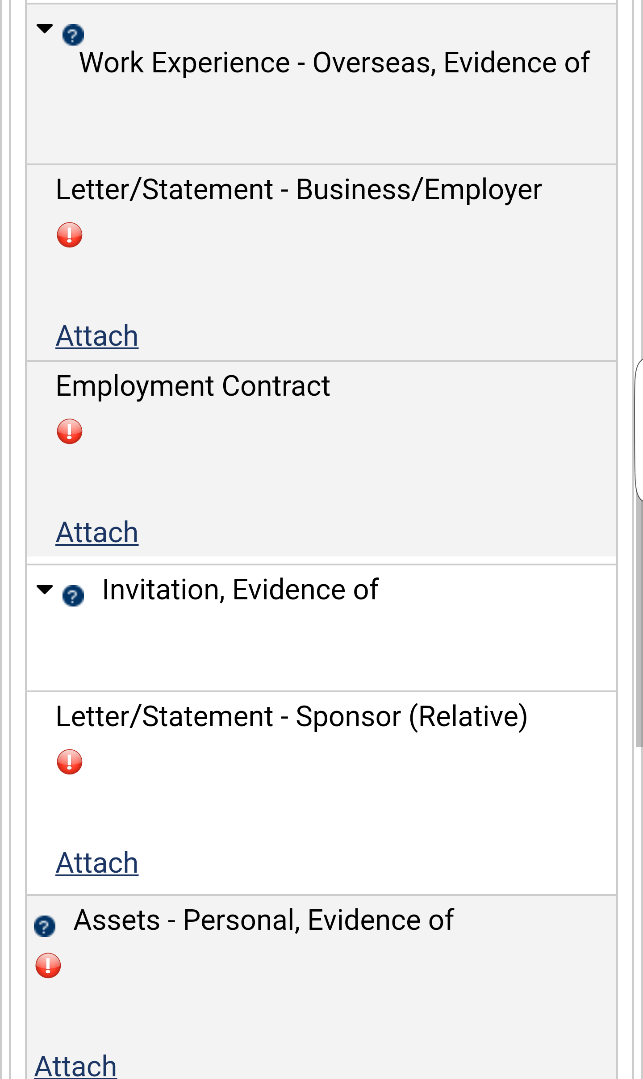Click help icon beside Invitation, Evidence of
Viewport: 643px width, 1079px height.
point(73,596)
